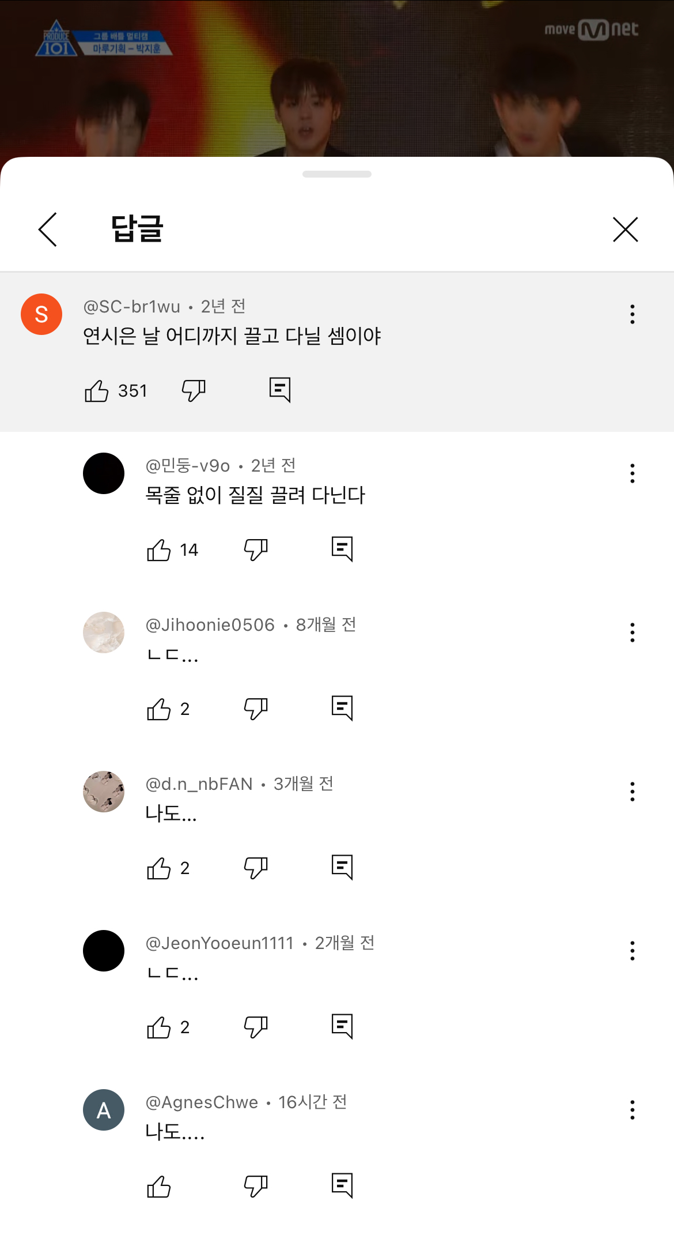The height and width of the screenshot is (1235, 674).
Task: Open the @AgnesChwe profile avatar
Action: click(x=104, y=1110)
